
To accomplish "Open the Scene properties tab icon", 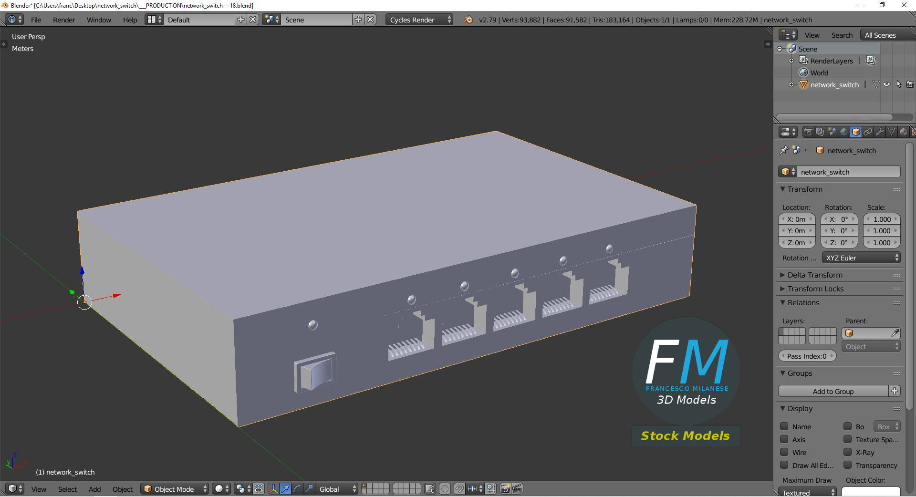I will pyautogui.click(x=832, y=132).
